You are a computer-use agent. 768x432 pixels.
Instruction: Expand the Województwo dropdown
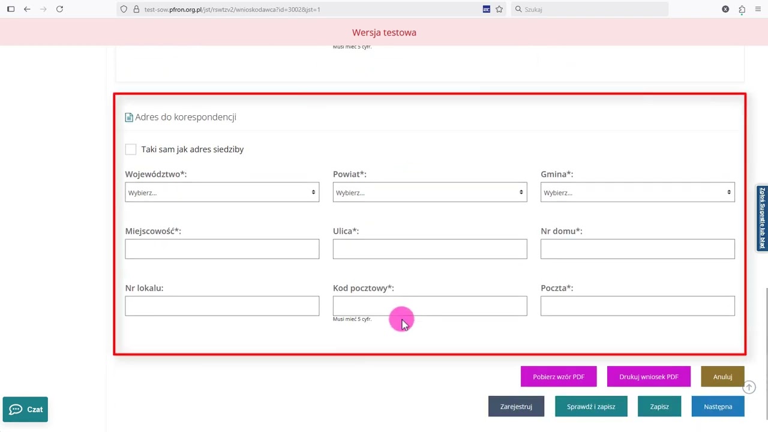[222, 193]
